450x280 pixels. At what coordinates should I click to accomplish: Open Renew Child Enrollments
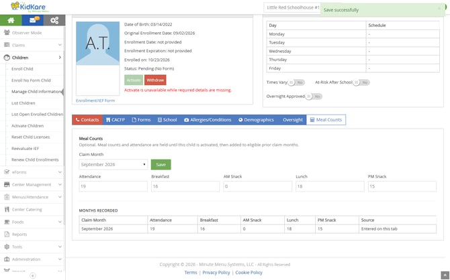pyautogui.click(x=35, y=159)
